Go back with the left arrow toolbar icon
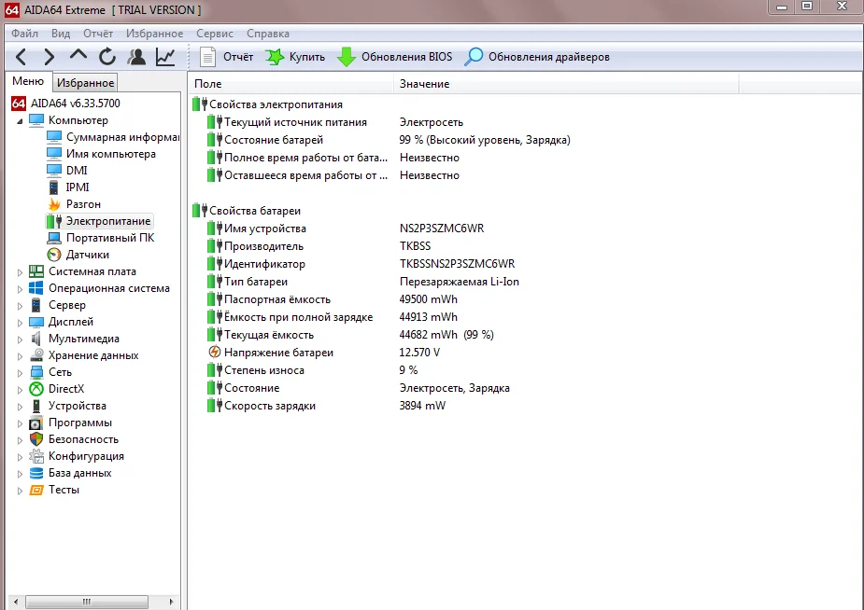The width and height of the screenshot is (864, 610). (21, 57)
